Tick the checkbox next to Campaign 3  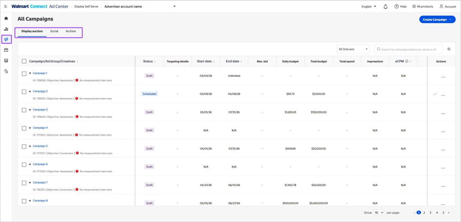pyautogui.click(x=24, y=110)
